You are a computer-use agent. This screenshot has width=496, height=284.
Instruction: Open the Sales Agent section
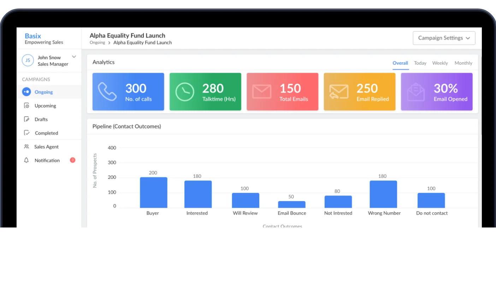tap(49, 147)
